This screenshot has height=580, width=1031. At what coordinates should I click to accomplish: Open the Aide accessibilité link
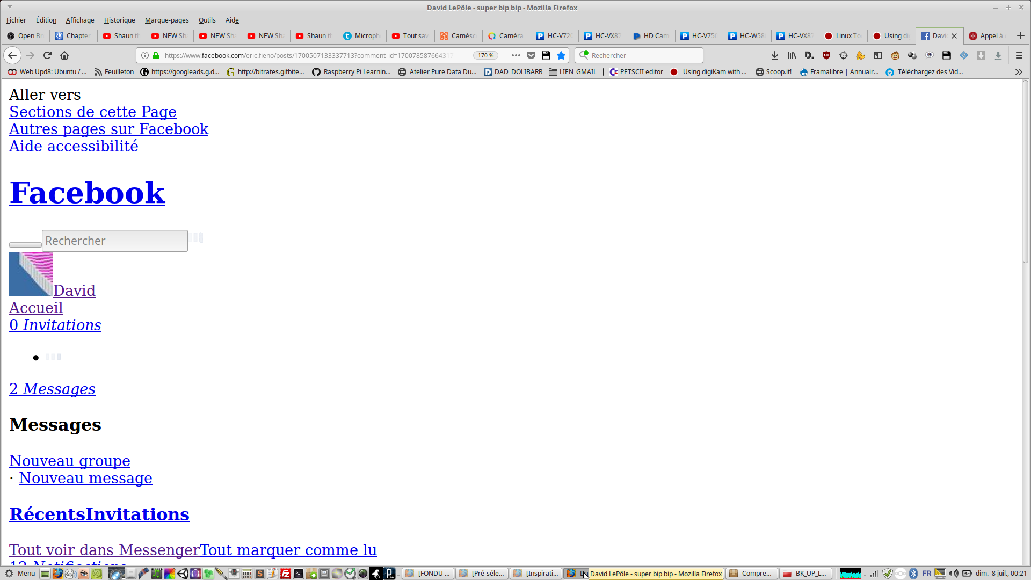[x=74, y=146]
